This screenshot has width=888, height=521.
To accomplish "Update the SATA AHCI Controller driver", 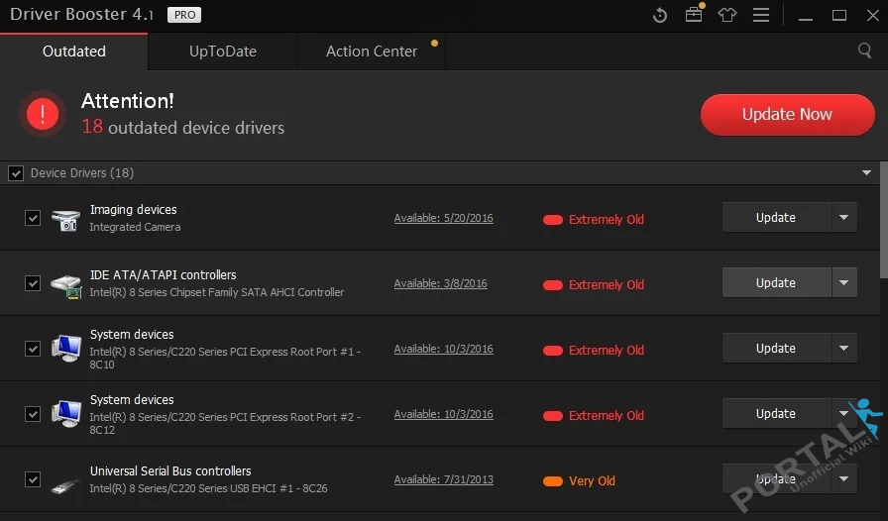I will [776, 282].
